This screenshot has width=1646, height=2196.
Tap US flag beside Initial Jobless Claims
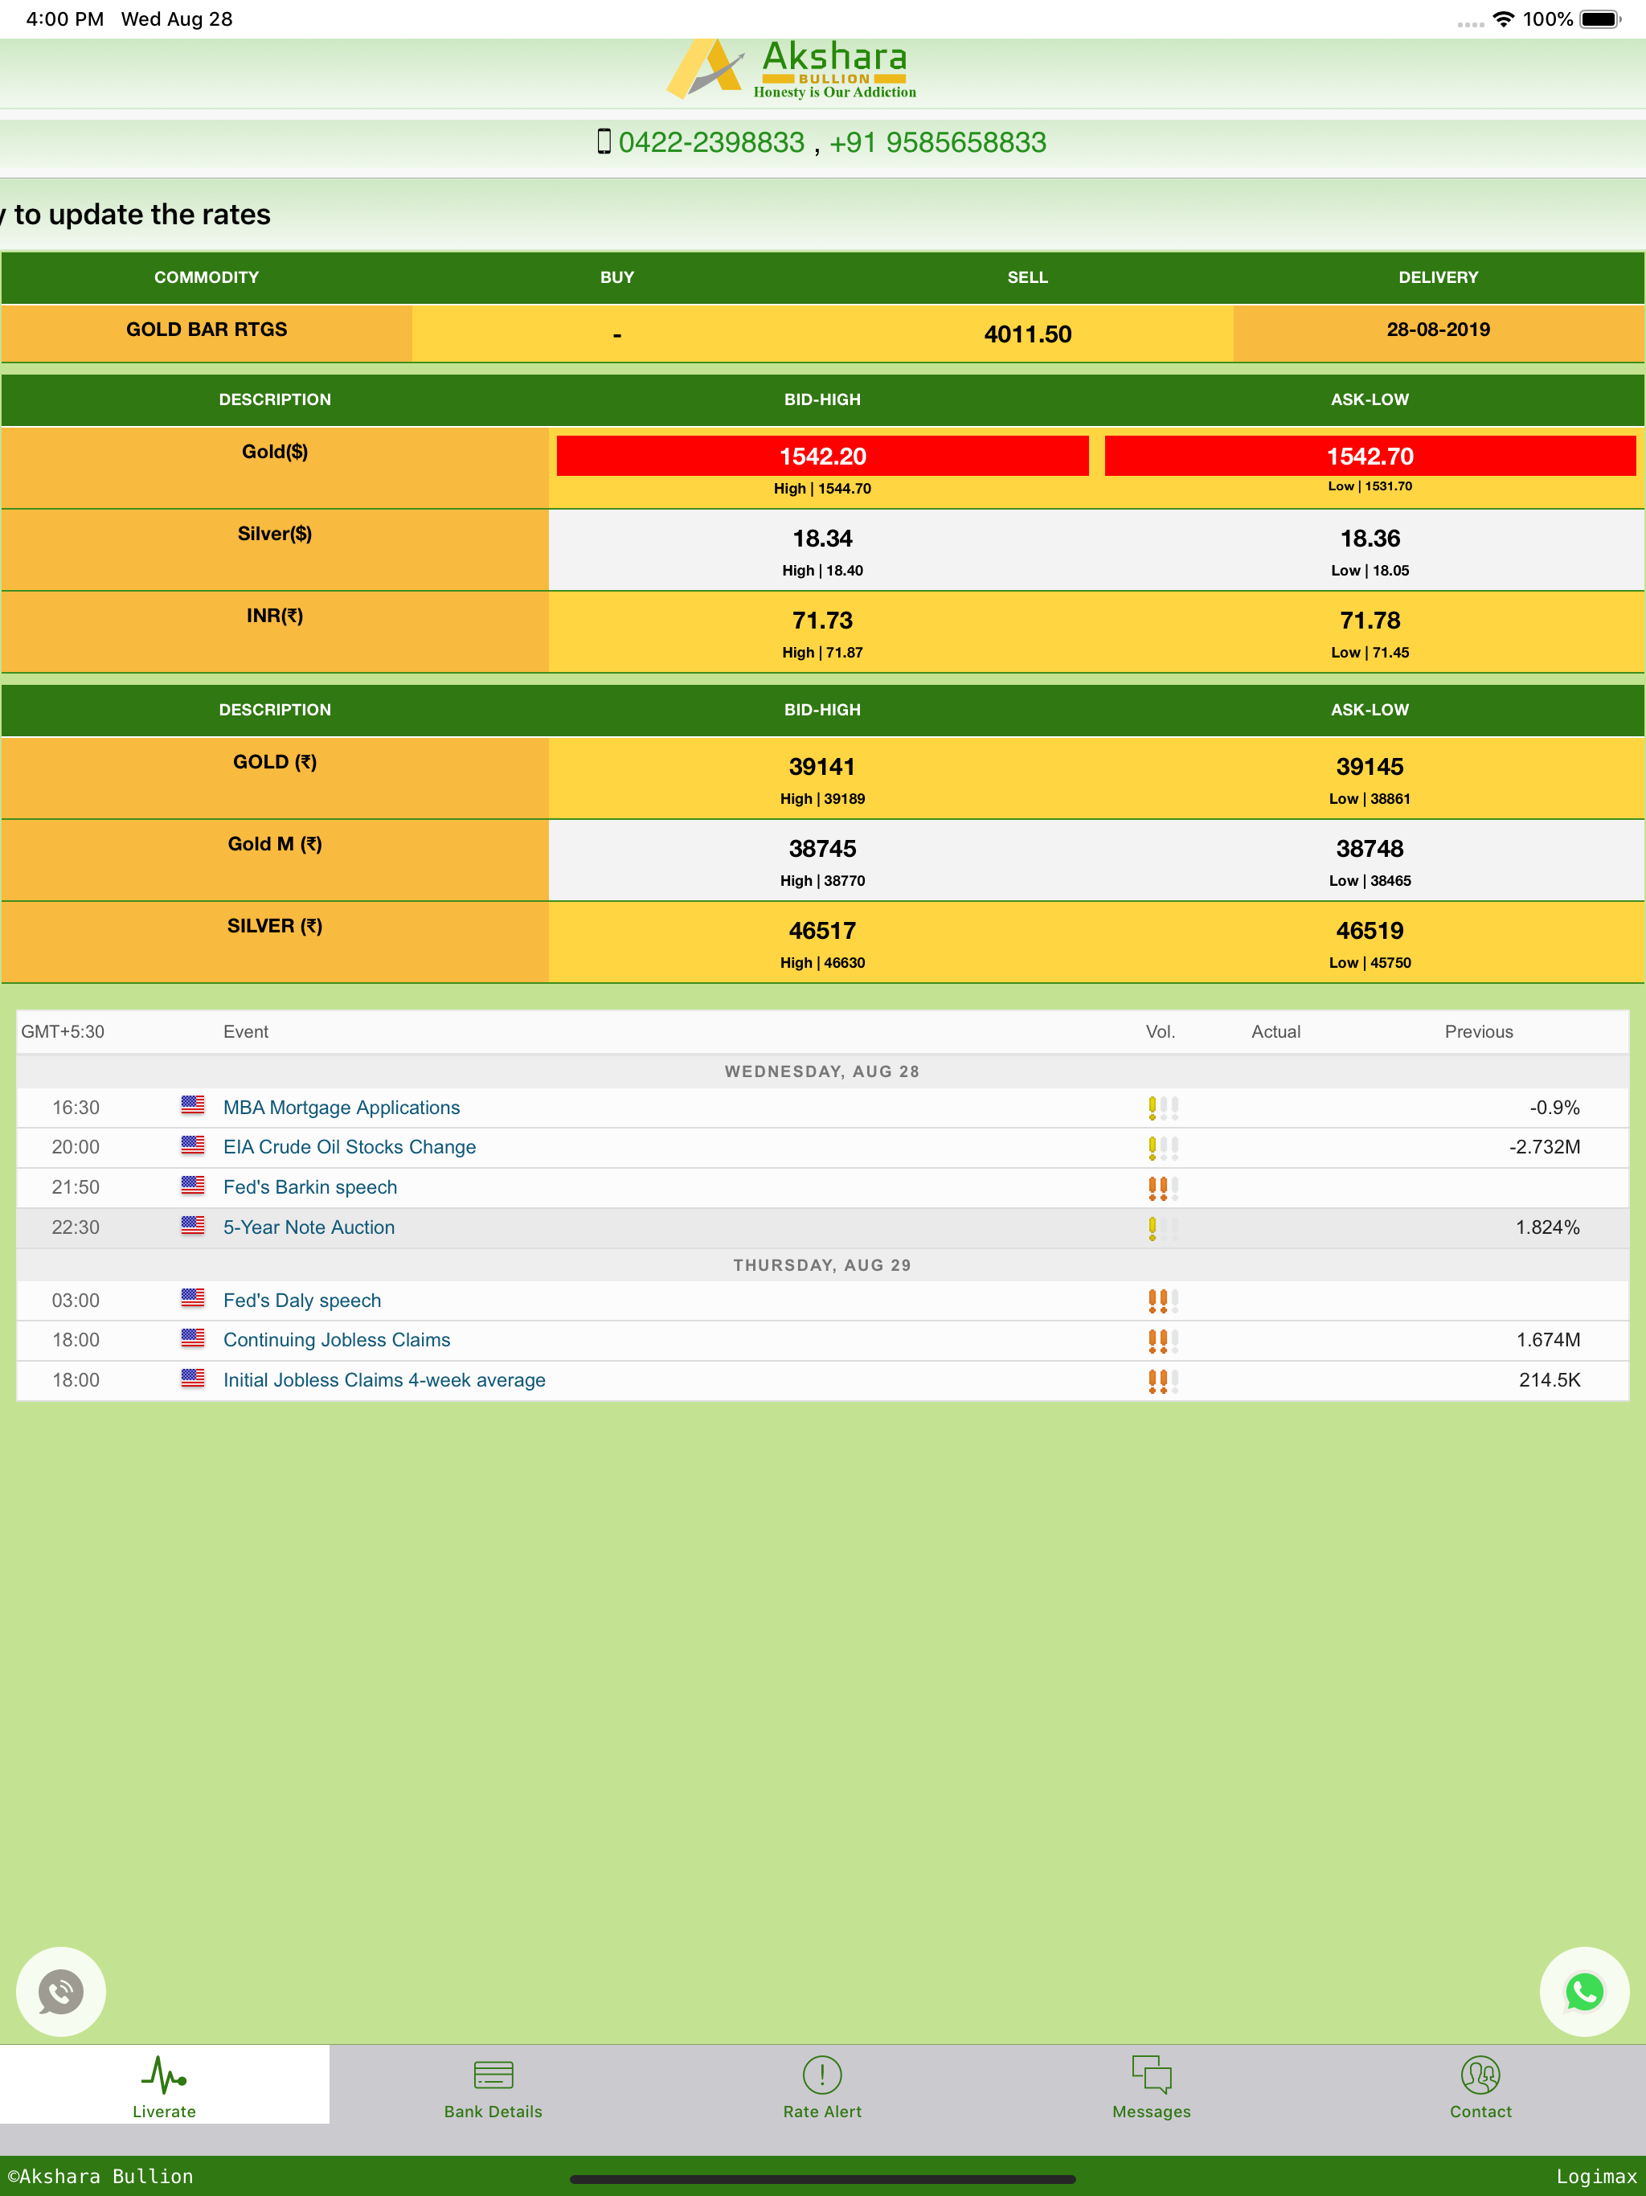click(193, 1378)
